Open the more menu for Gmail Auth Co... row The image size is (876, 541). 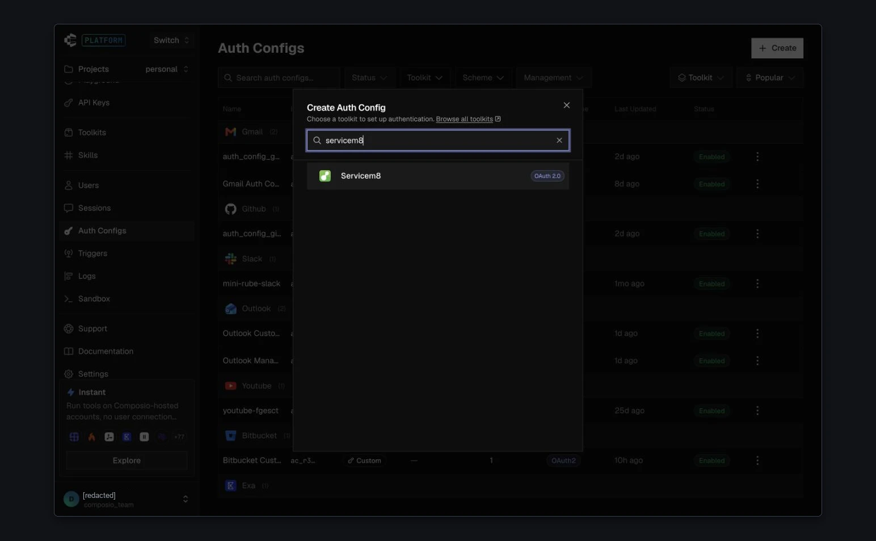757,184
